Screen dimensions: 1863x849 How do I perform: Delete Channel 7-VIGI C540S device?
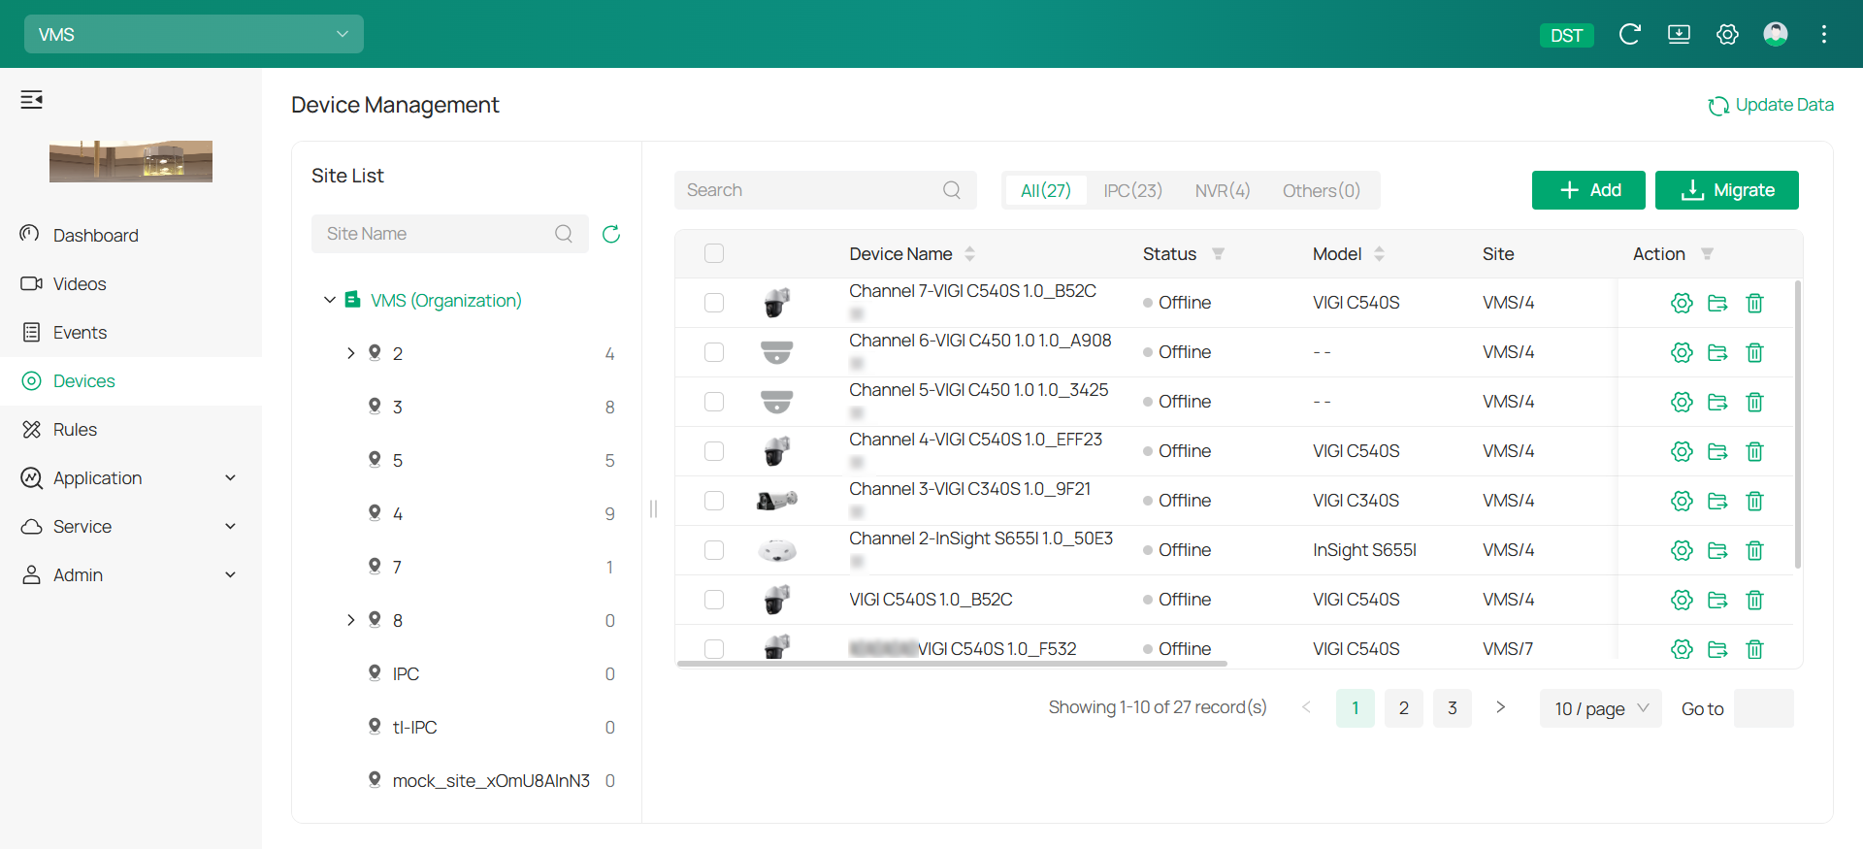point(1754,303)
